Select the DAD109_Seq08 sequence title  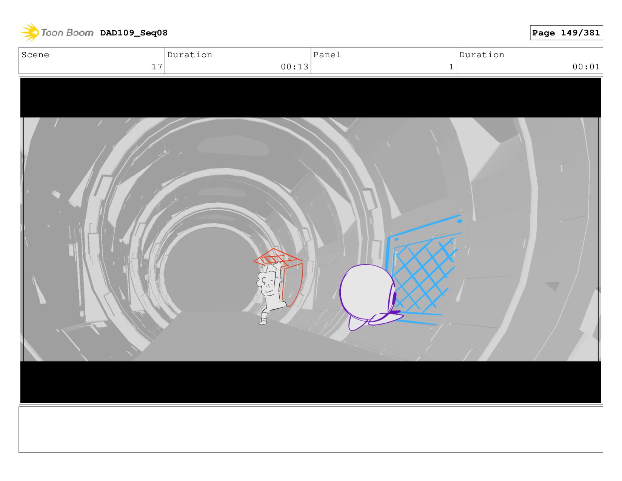click(x=134, y=33)
